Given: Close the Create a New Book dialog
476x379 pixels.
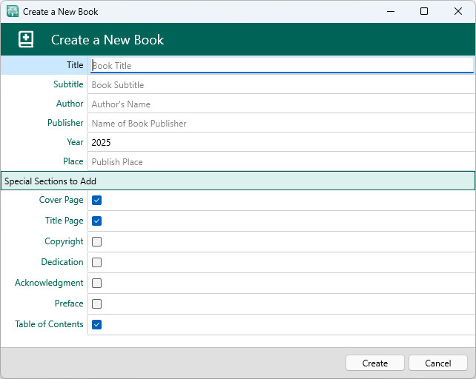Looking at the screenshot, I should (458, 12).
